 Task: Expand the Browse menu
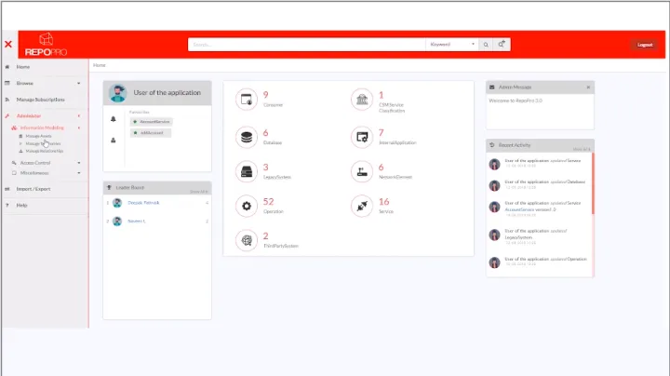tap(42, 83)
